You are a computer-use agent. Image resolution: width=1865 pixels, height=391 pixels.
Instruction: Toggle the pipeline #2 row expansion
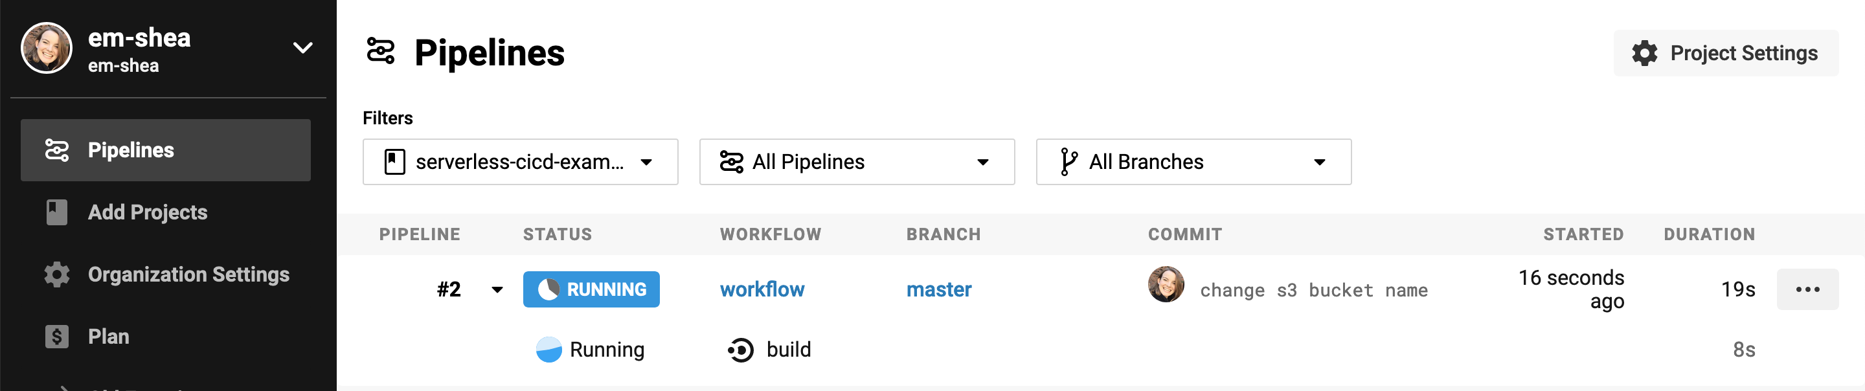click(497, 289)
